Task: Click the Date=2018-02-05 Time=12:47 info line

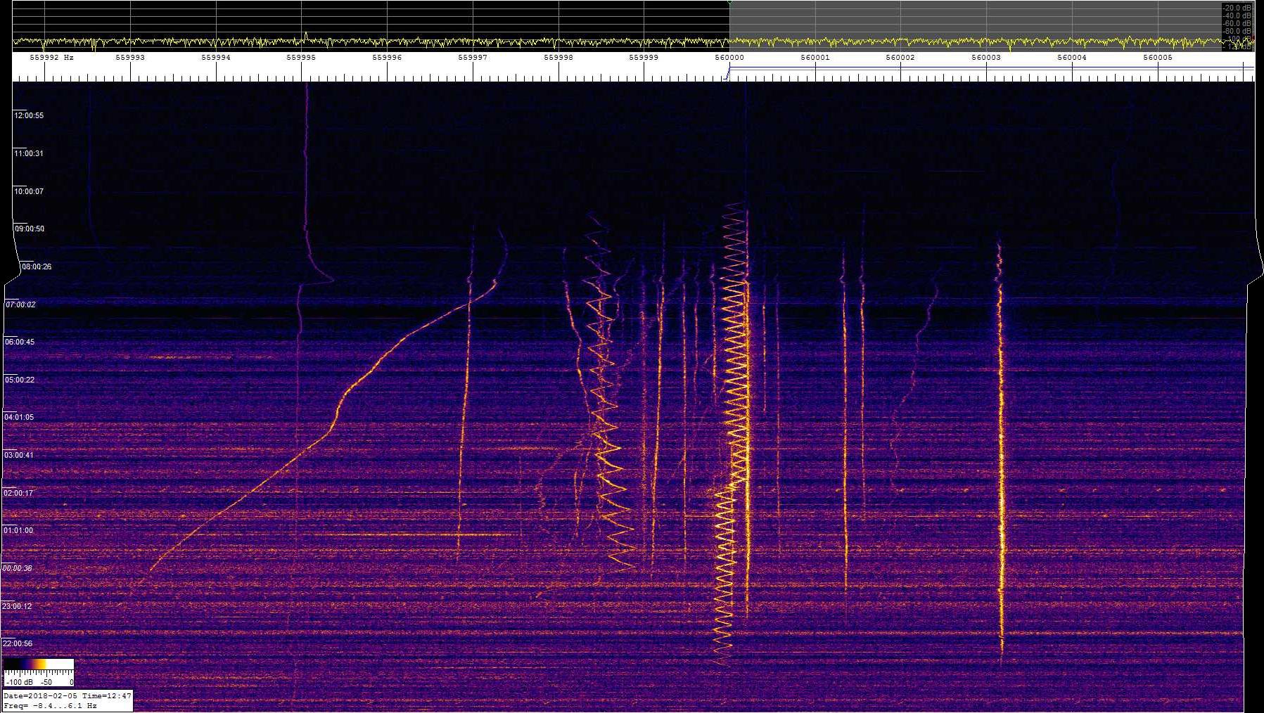Action: 68,696
